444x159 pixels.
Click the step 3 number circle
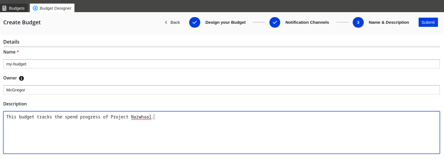tap(358, 22)
